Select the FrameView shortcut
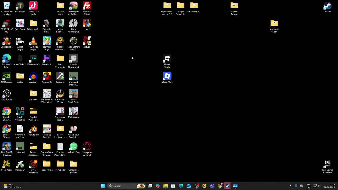 (20, 166)
